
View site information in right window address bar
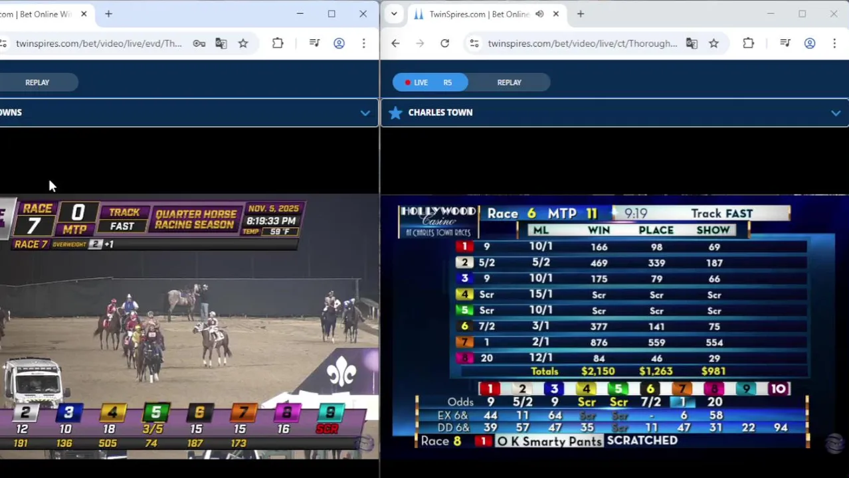474,43
